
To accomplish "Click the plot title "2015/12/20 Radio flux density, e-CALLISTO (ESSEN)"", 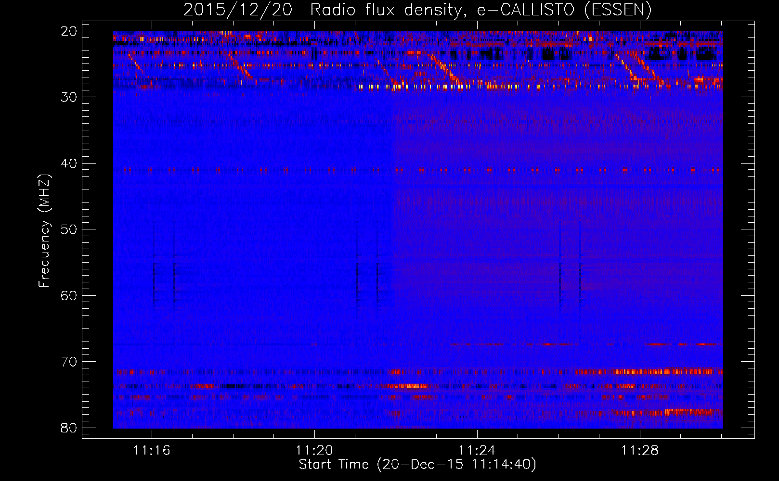I will pos(417,10).
